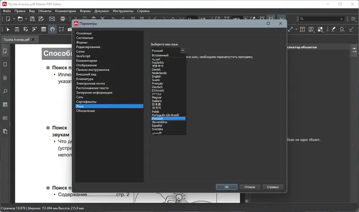
Task: Click the sidebar panel icon below forms
Action: 5,118
